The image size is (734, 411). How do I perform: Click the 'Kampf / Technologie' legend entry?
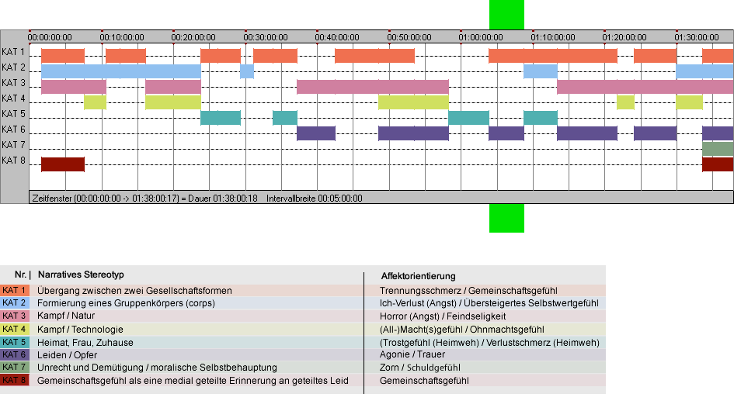tap(80, 329)
